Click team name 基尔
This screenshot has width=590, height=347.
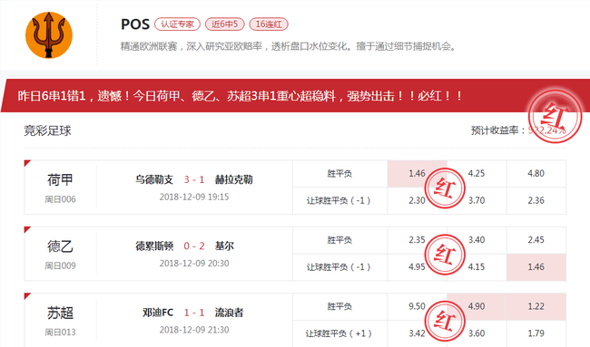pos(224,246)
